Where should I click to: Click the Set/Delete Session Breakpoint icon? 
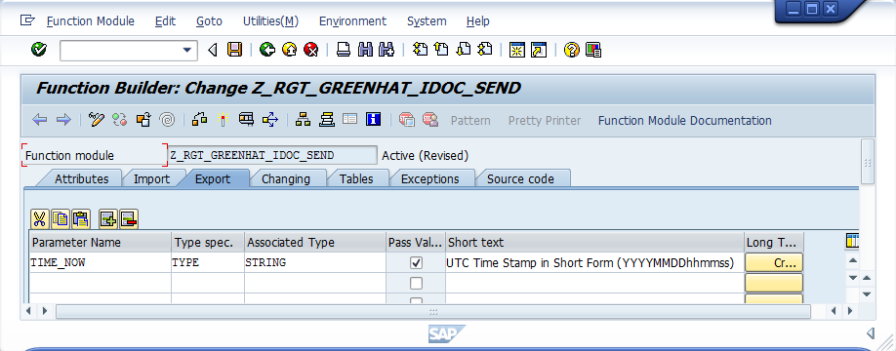click(407, 120)
